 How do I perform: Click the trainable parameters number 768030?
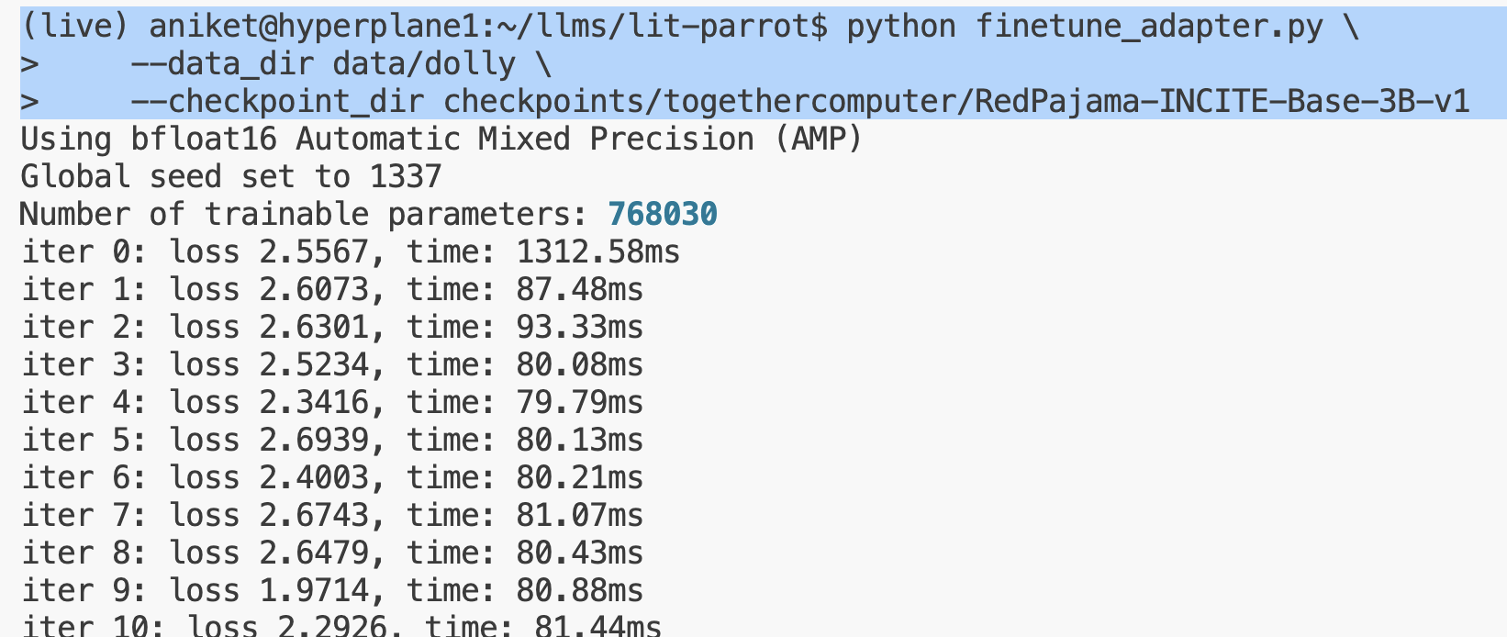pos(663,214)
